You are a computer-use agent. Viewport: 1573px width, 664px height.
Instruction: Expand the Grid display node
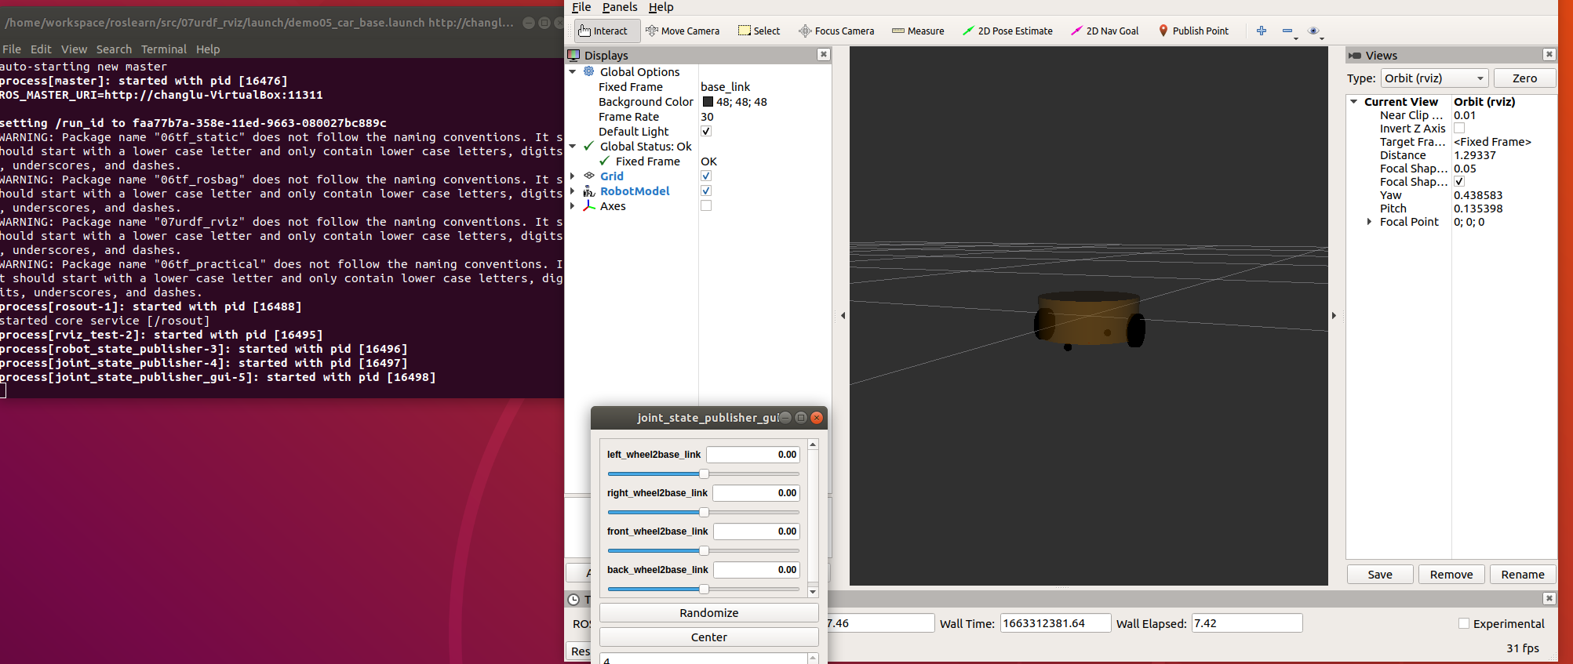573,176
